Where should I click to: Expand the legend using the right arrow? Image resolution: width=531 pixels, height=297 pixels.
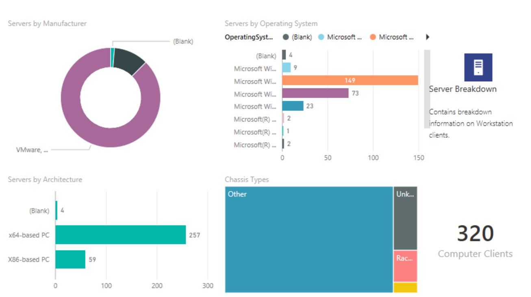(x=427, y=37)
